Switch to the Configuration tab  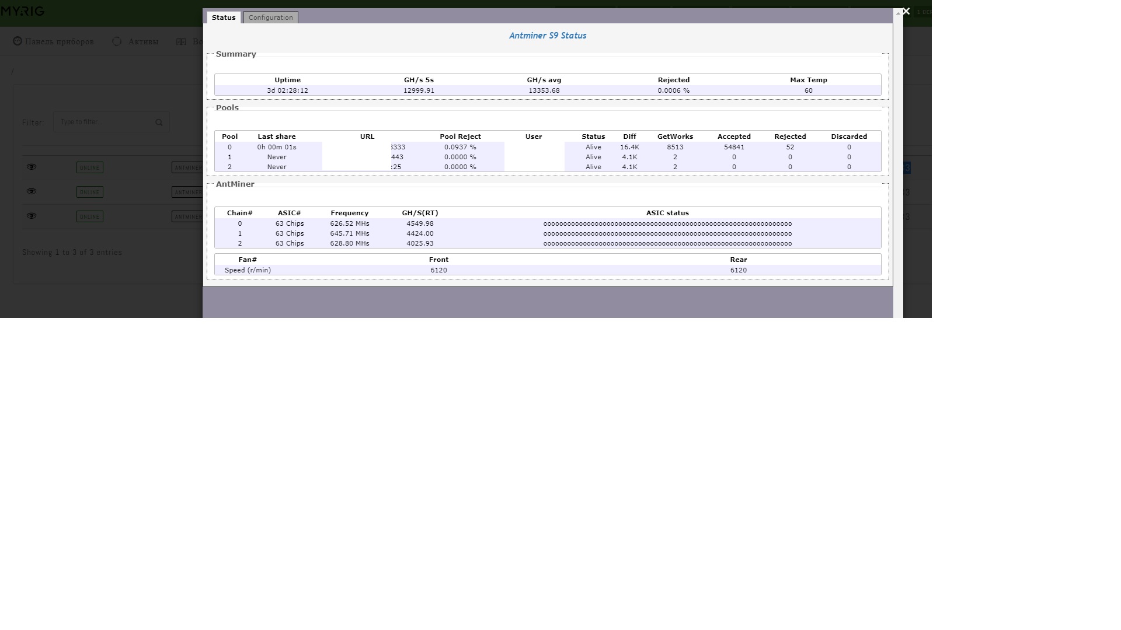pos(271,17)
